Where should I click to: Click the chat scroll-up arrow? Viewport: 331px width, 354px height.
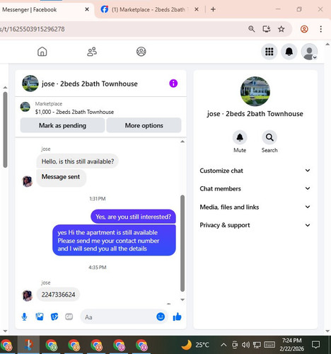(x=182, y=142)
